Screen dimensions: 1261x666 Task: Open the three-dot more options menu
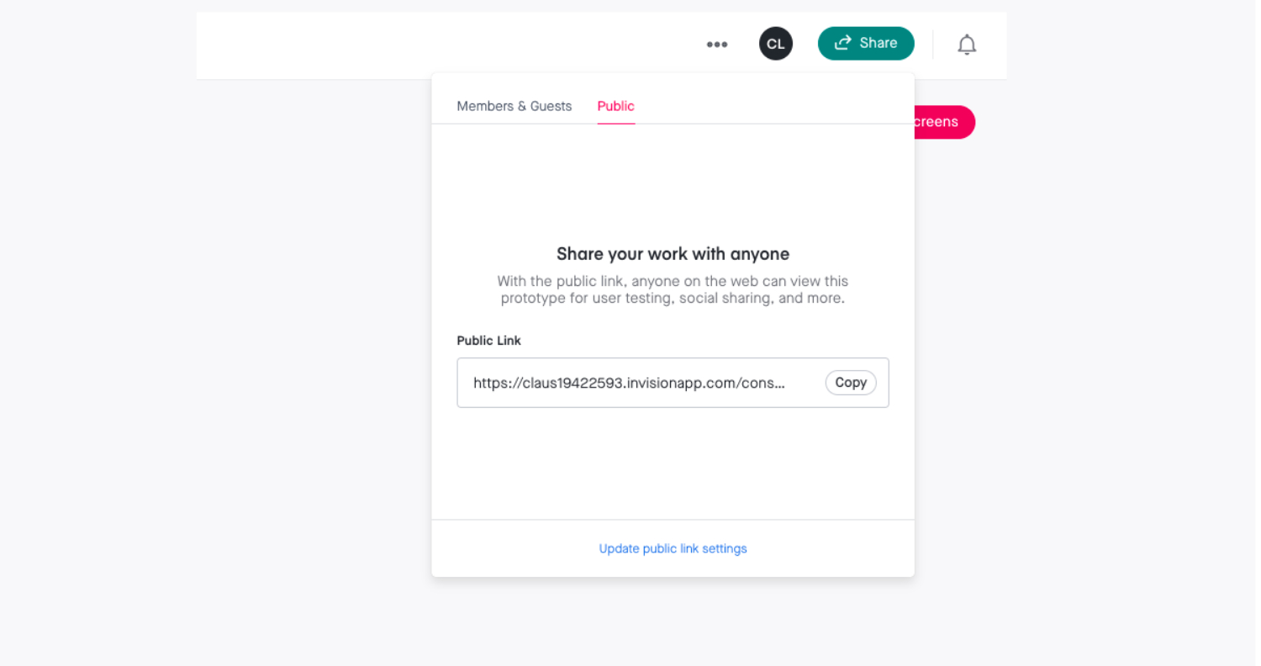pos(716,45)
